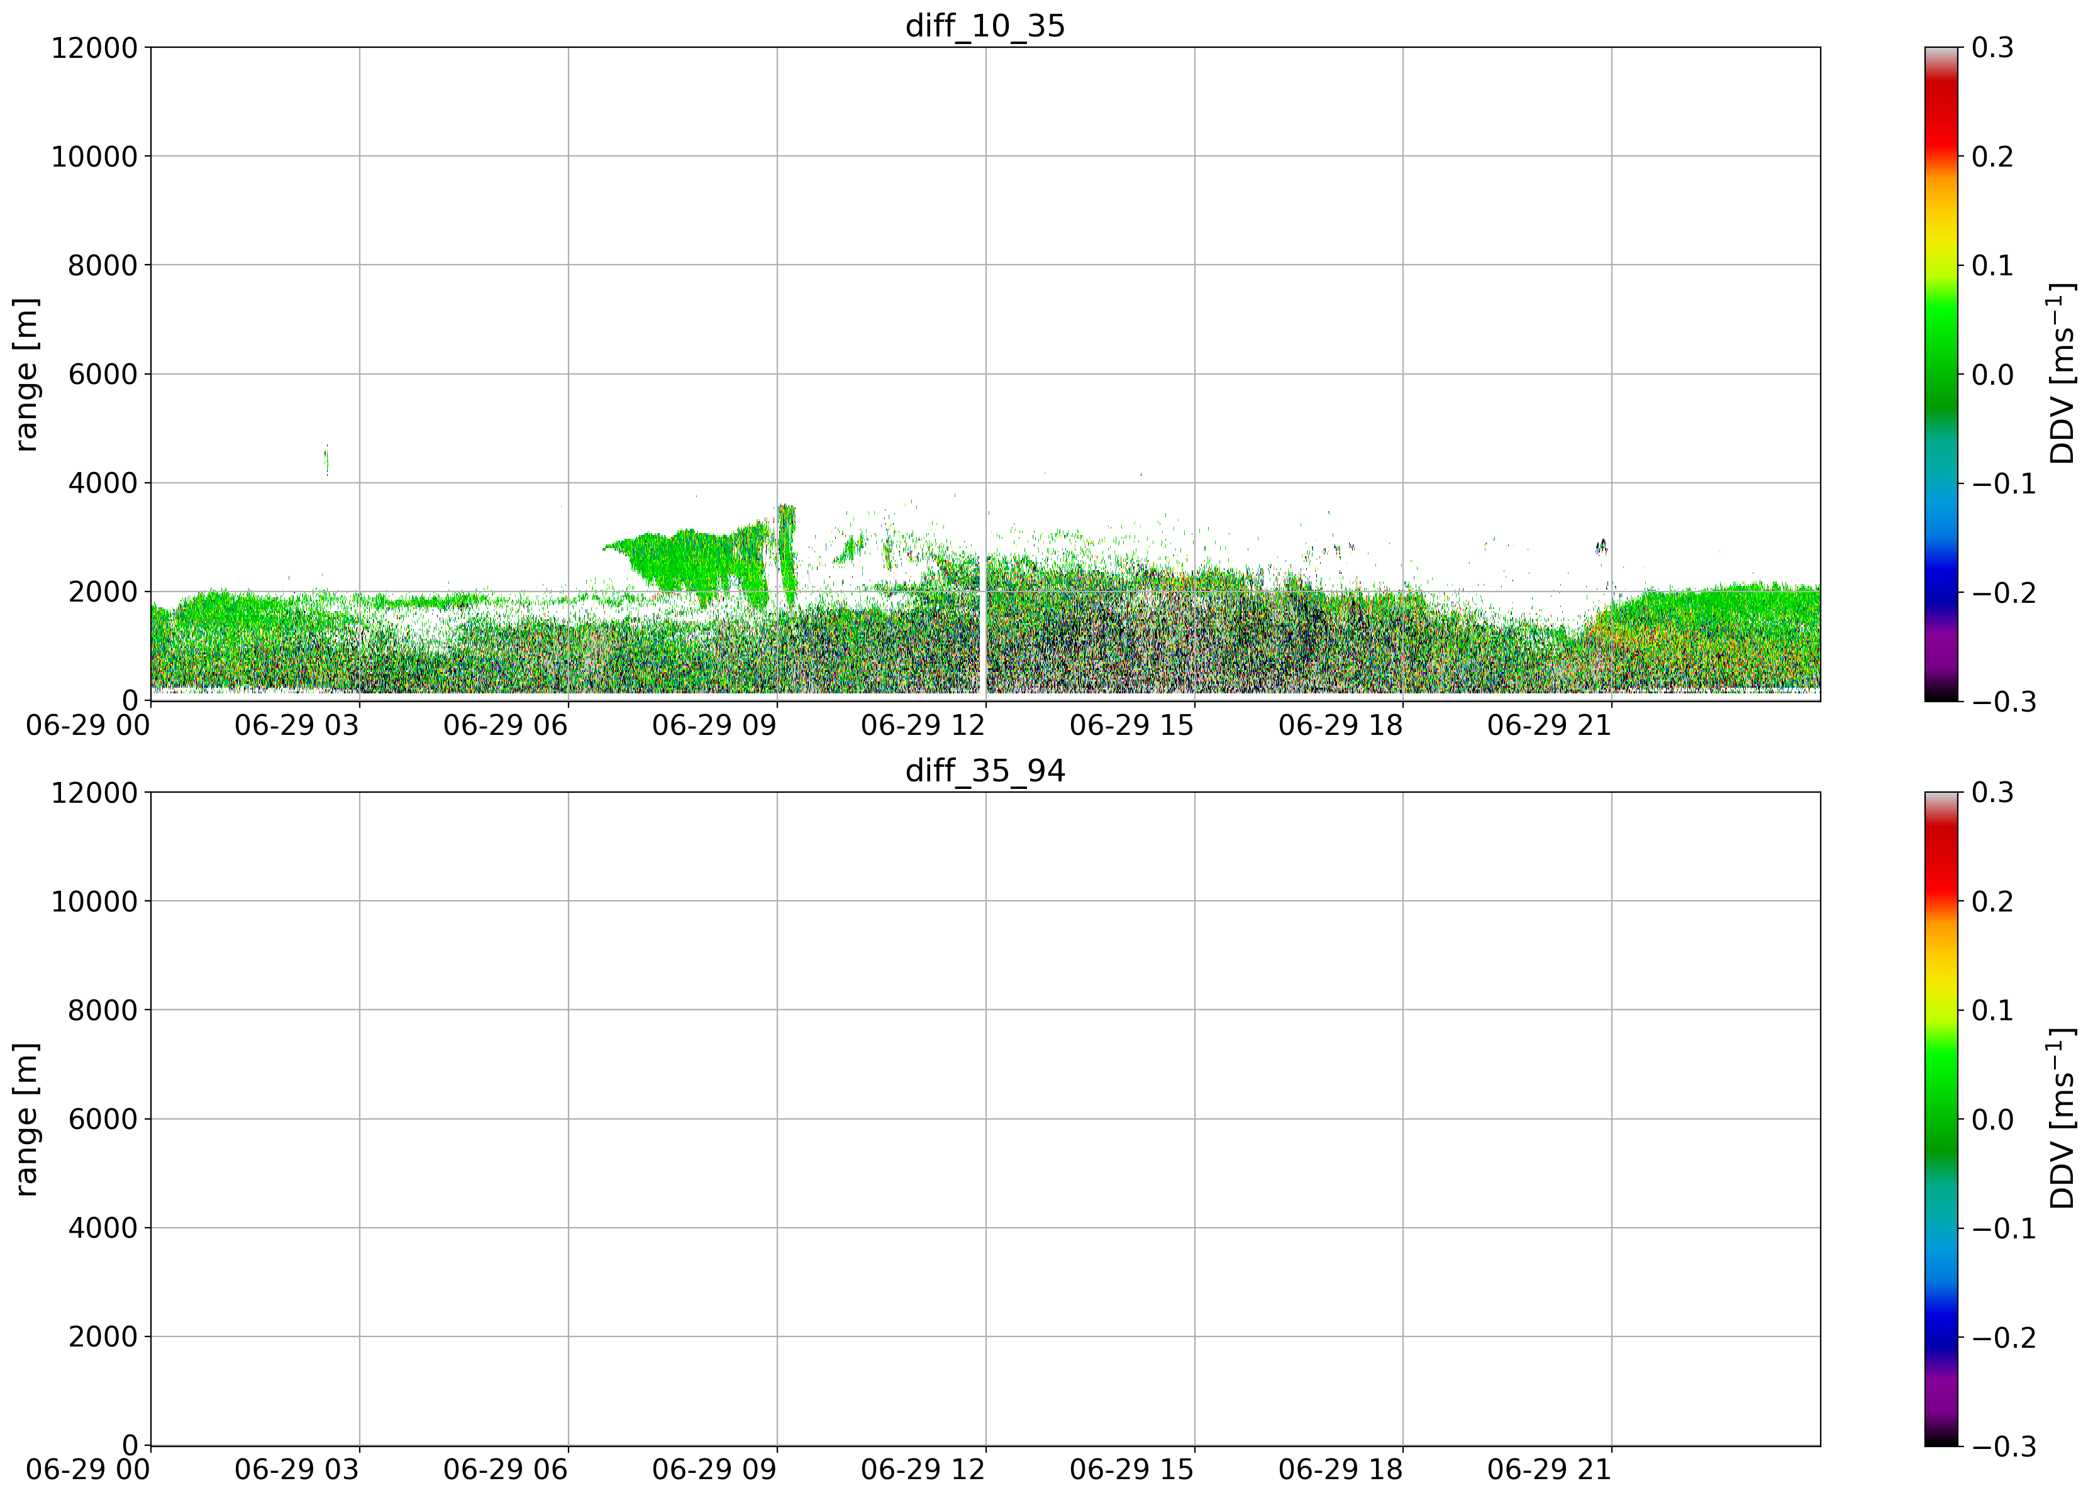The width and height of the screenshot is (2093, 1498).
Task: Select the bottom plot's 'range [m]' axis label
Action: (x=26, y=1119)
